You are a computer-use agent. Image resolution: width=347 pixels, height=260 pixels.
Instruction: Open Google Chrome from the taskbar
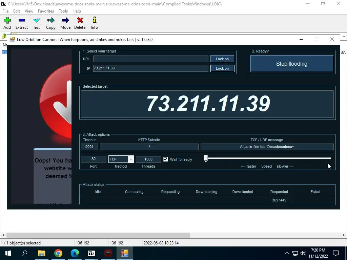tap(58, 253)
